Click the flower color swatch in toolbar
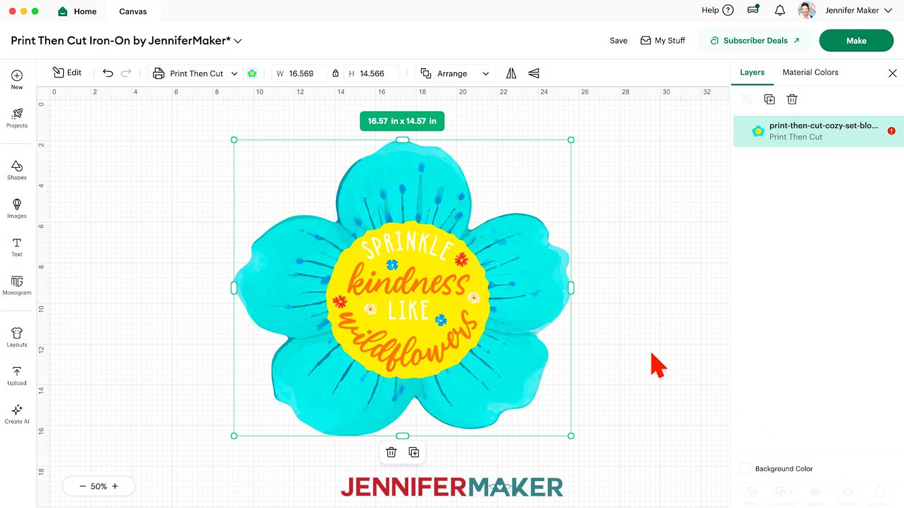 pos(252,73)
